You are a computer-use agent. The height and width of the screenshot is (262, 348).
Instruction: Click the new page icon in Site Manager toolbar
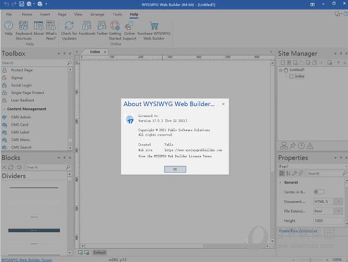tap(282, 63)
